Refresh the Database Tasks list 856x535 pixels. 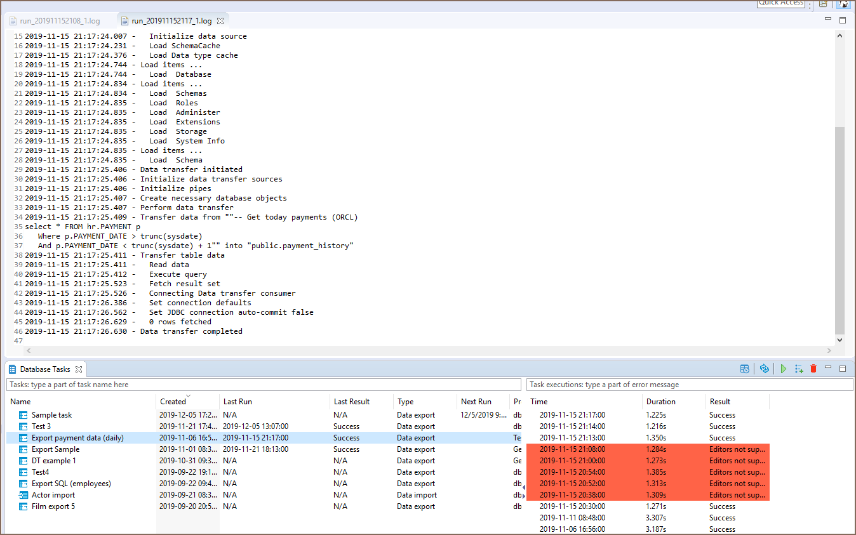pyautogui.click(x=765, y=369)
